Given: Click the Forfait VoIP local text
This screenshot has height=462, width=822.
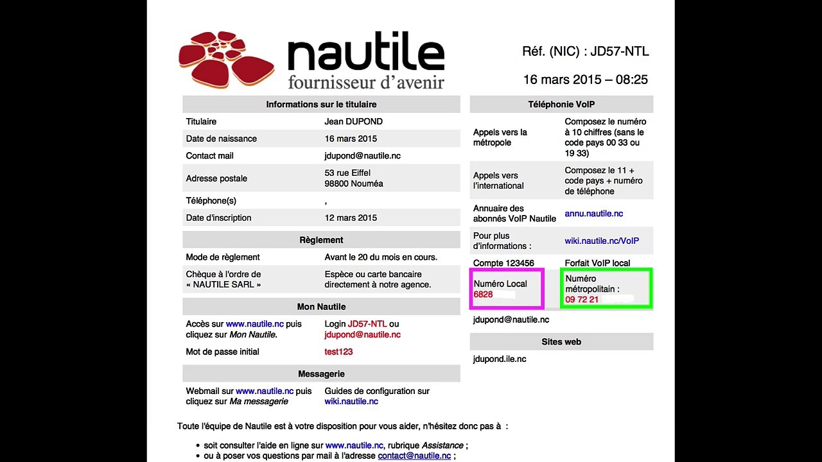Looking at the screenshot, I should coord(597,263).
